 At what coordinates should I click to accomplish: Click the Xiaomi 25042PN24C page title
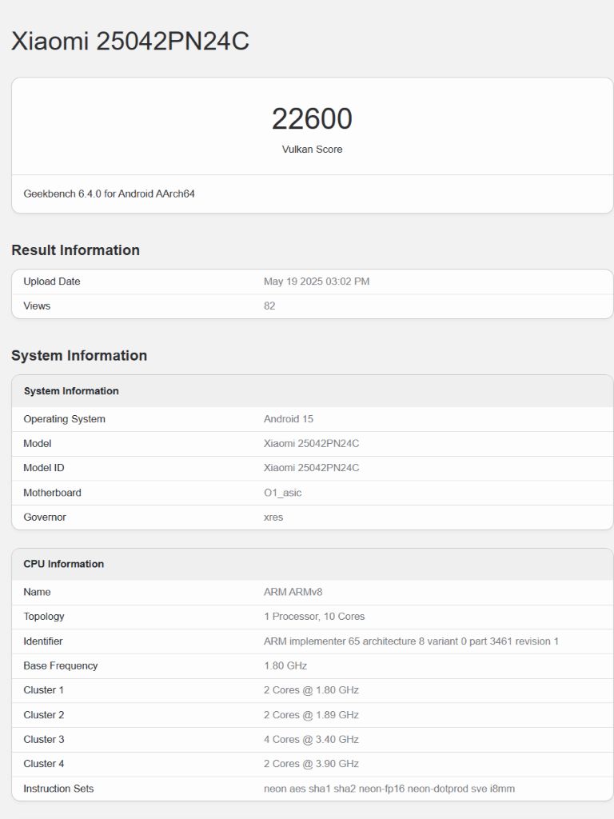tap(130, 41)
